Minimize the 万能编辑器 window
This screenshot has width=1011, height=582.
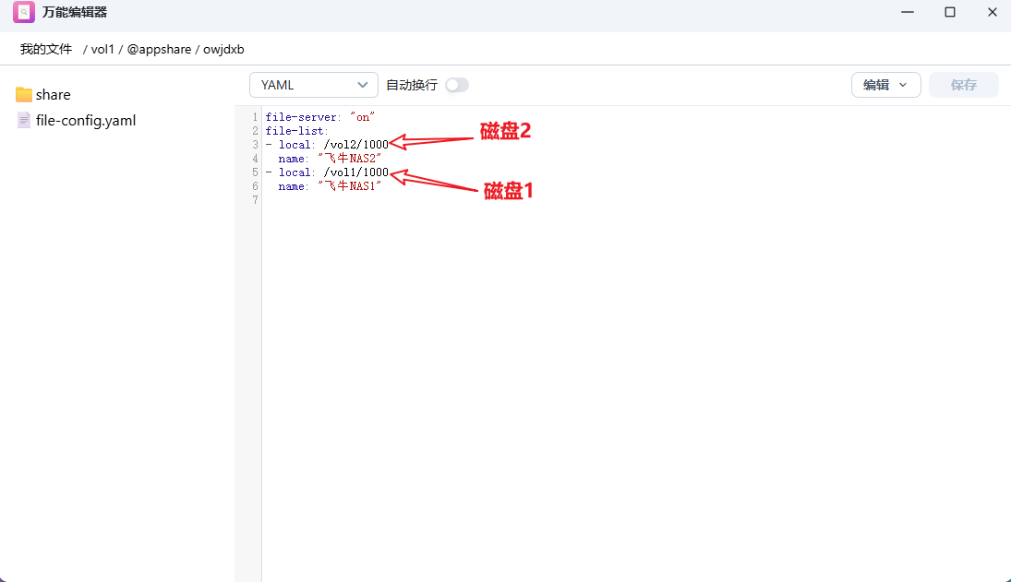(x=908, y=12)
